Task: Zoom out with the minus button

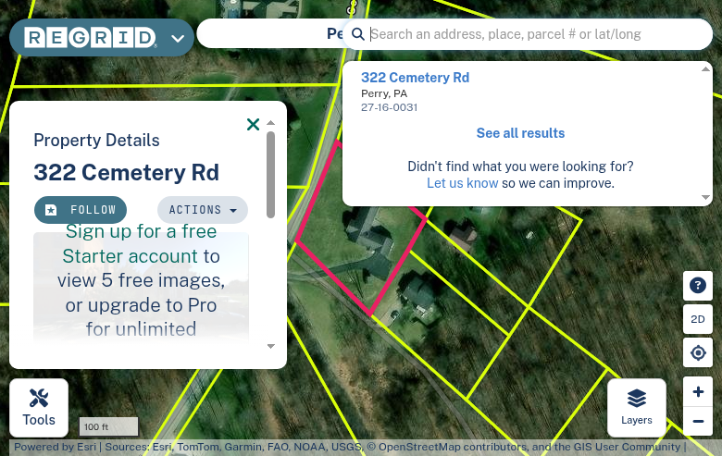Action: pos(698,421)
